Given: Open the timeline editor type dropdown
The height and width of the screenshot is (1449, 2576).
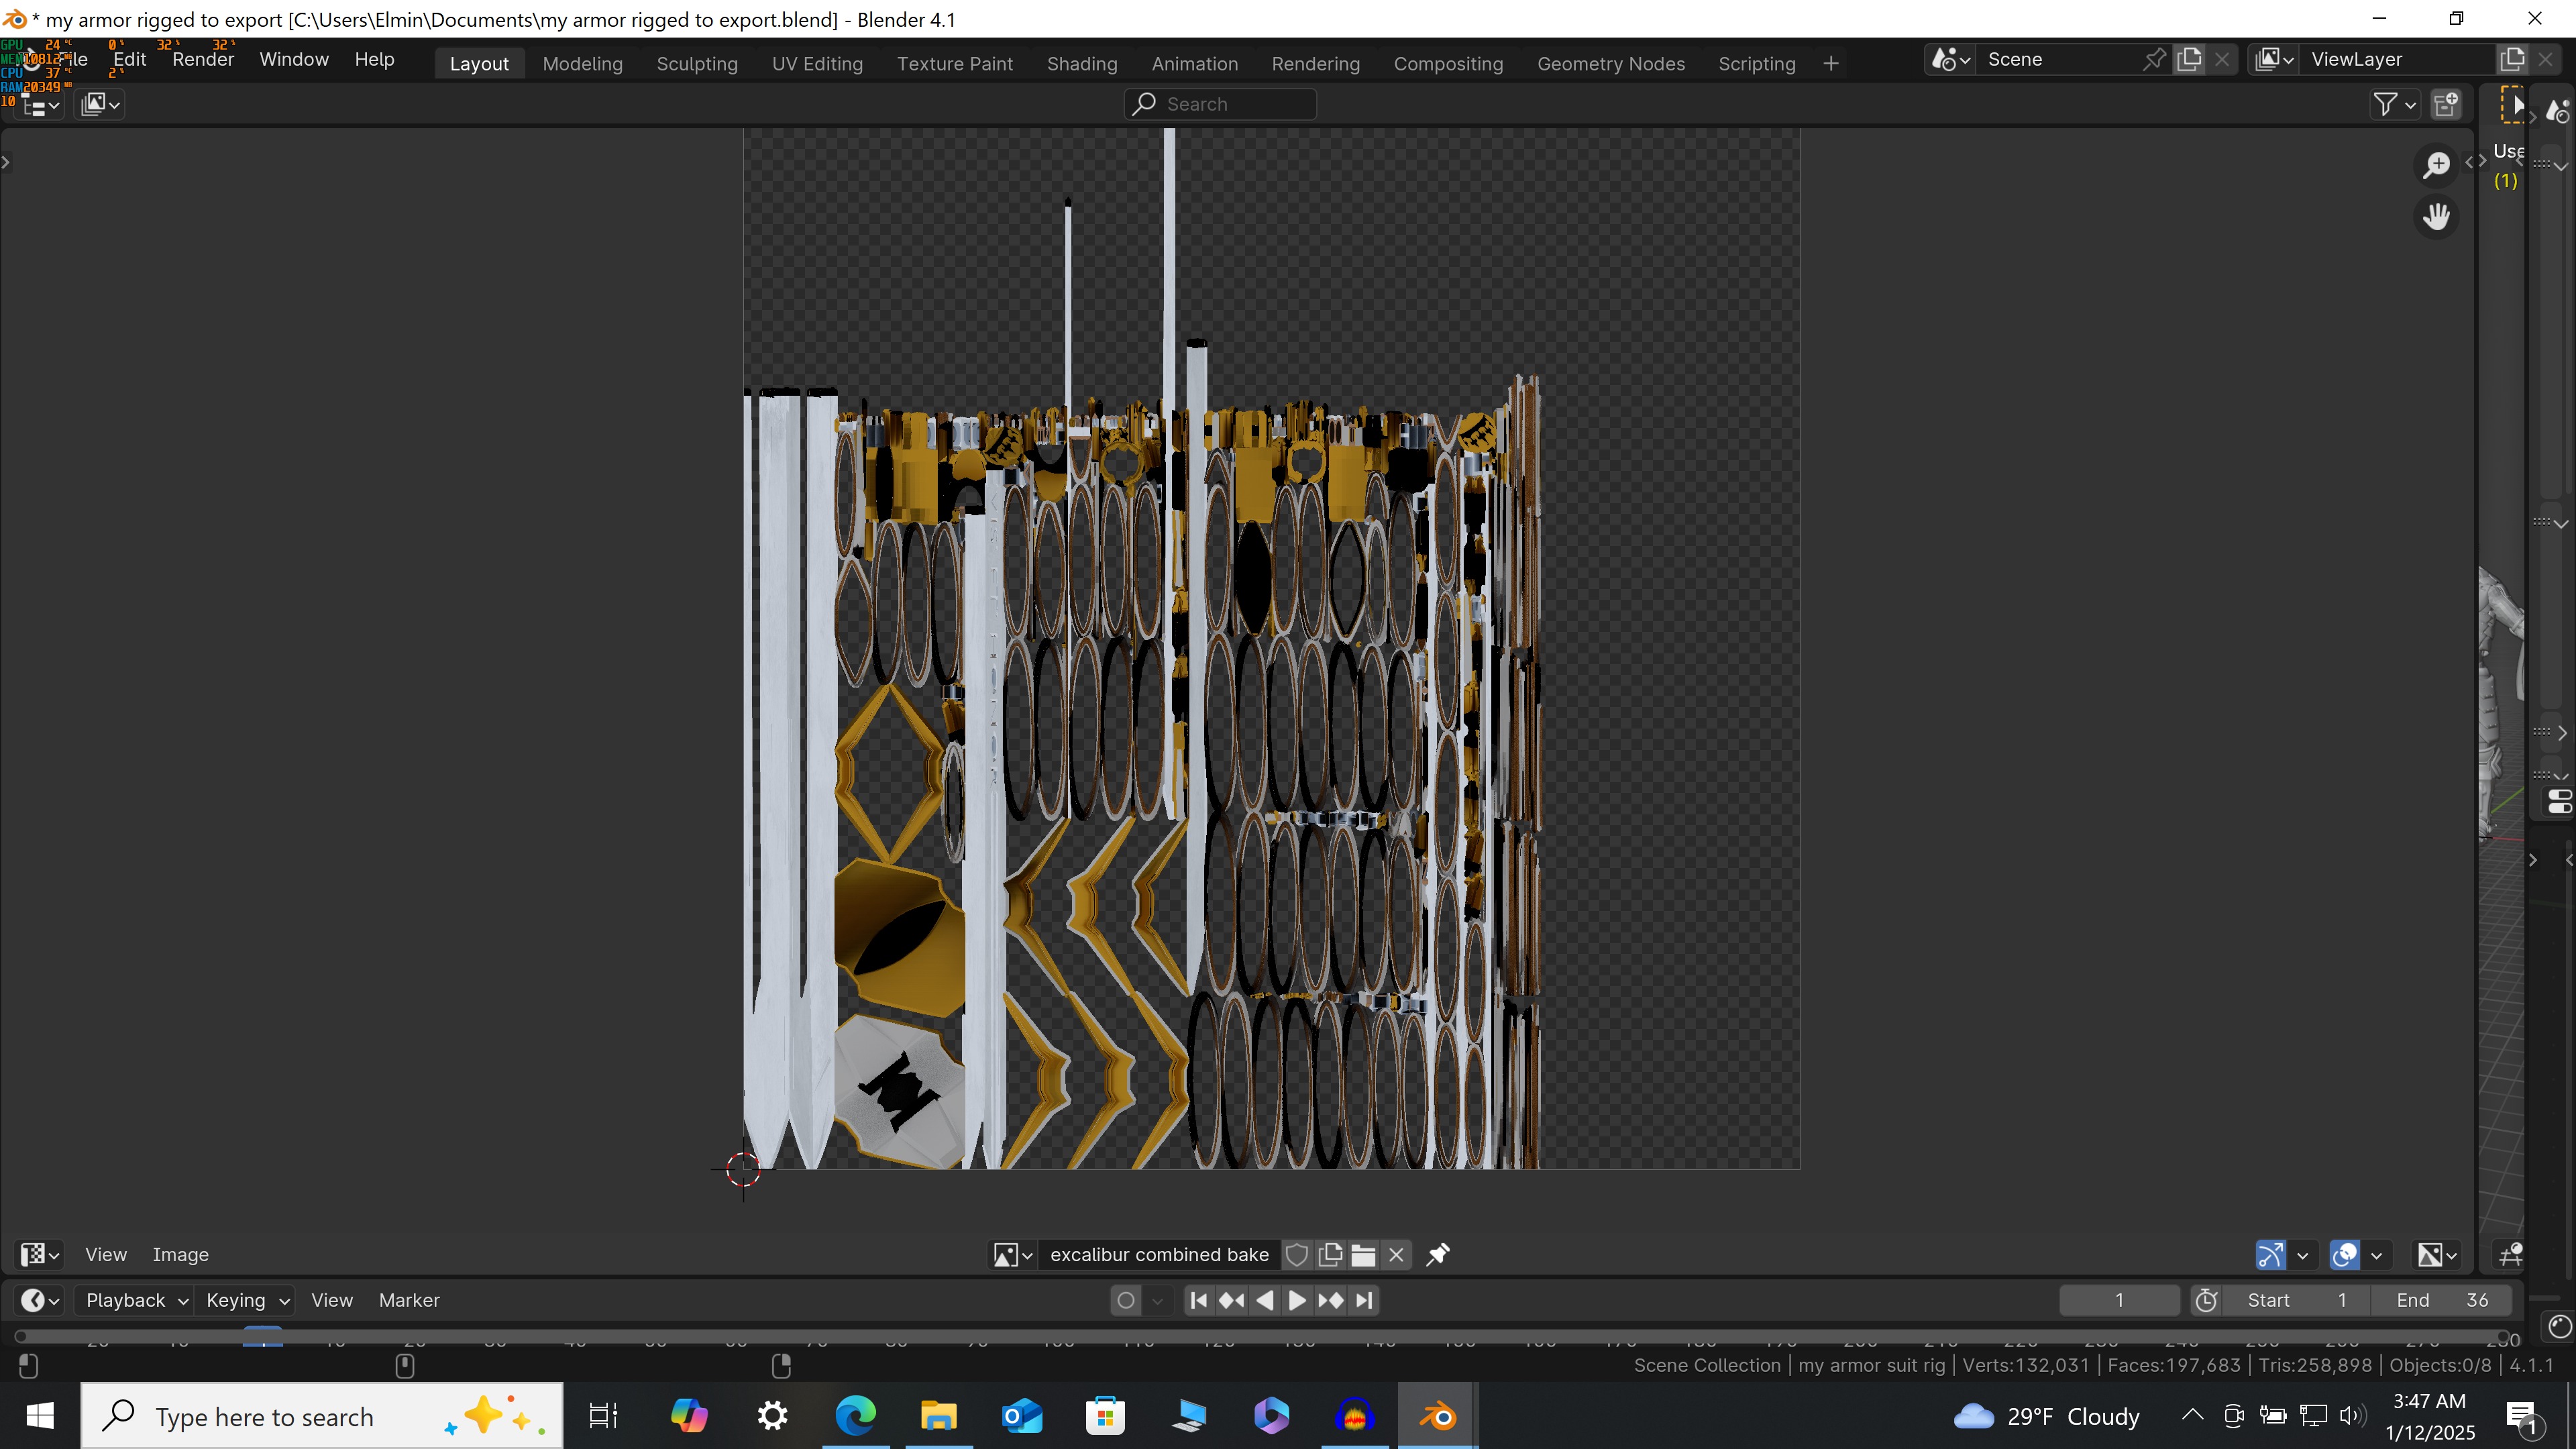Looking at the screenshot, I should pyautogui.click(x=40, y=1300).
